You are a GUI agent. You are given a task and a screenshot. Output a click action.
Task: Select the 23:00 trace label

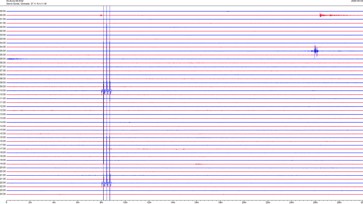tap(3, 190)
